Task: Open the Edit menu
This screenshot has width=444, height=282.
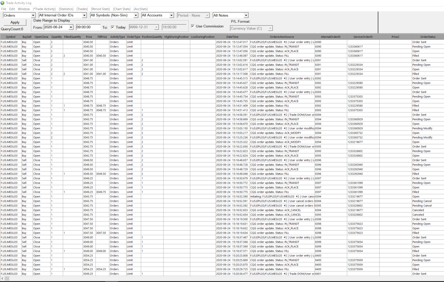Action: coord(12,9)
